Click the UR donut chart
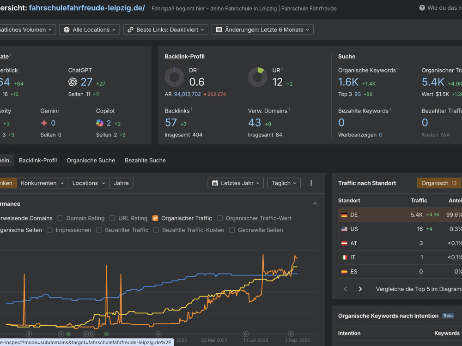This screenshot has height=346, width=462. tap(258, 77)
